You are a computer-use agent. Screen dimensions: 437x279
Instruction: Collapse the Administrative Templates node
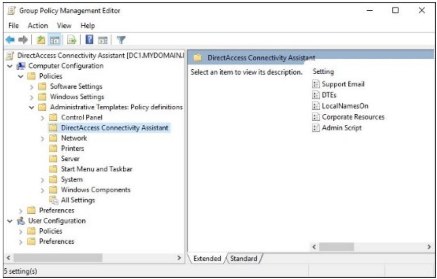tap(32, 107)
